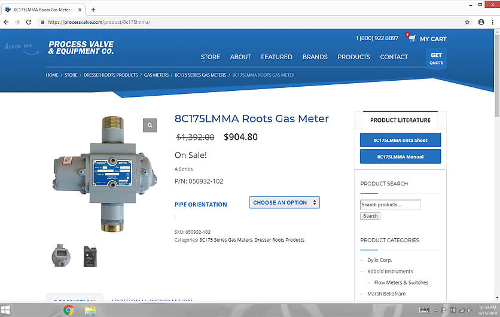Open the 8C175LMMA Manual
The width and height of the screenshot is (500, 317).
401,157
